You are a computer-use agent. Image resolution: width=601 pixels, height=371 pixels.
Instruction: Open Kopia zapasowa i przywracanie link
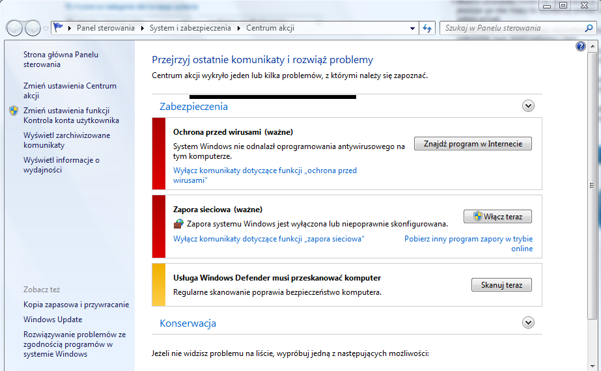coord(76,305)
